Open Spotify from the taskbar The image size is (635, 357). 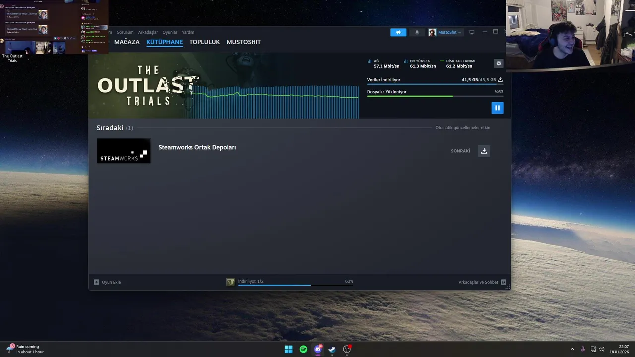click(x=303, y=349)
